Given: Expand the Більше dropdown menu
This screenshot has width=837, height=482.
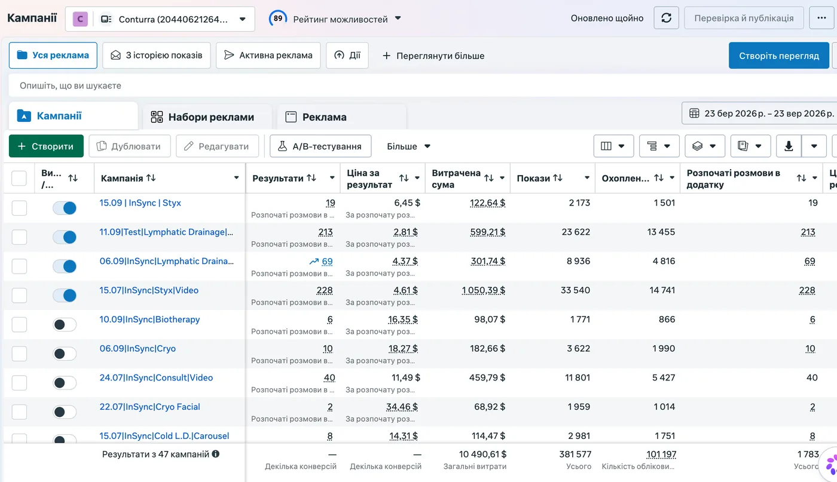Looking at the screenshot, I should point(409,146).
